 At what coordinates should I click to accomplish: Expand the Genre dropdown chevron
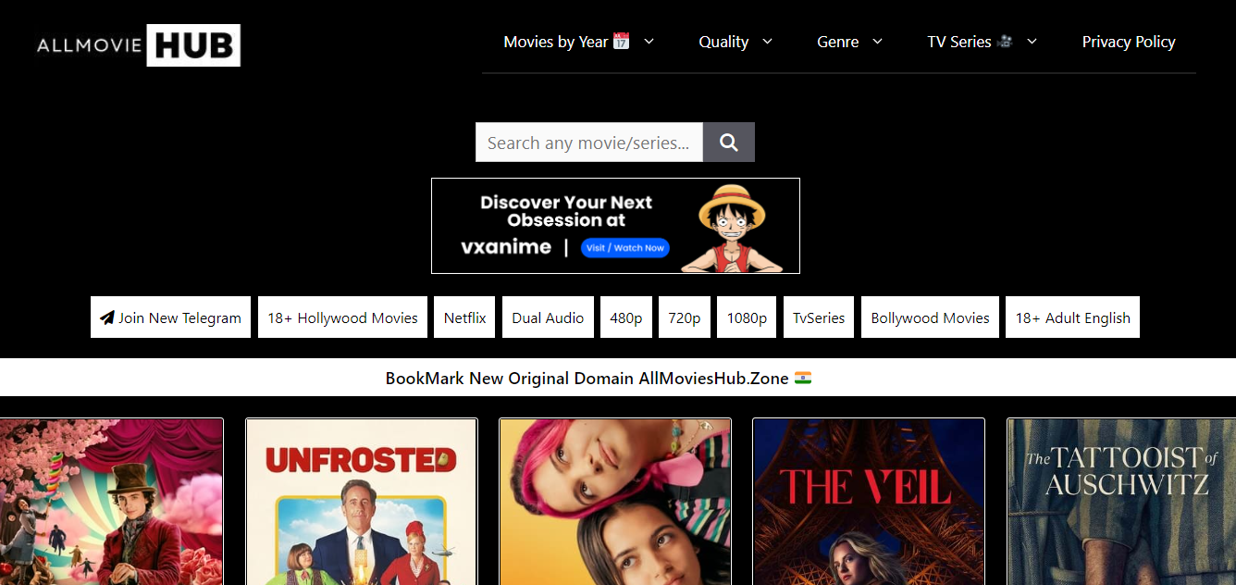(877, 42)
